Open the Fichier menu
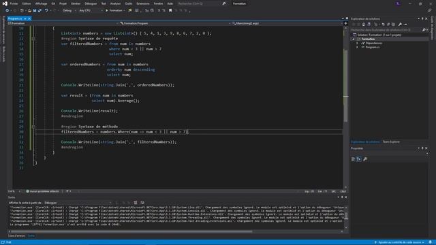This screenshot has height=245, width=436. [14, 3]
